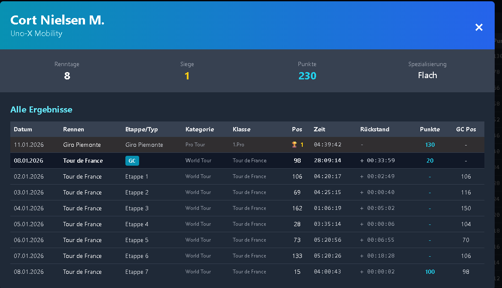Click the 130 points value for Giro Piemonte

(430, 145)
